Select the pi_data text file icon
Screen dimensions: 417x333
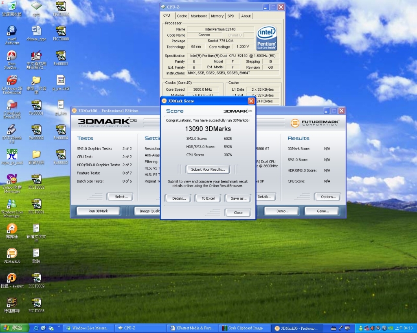(61, 107)
